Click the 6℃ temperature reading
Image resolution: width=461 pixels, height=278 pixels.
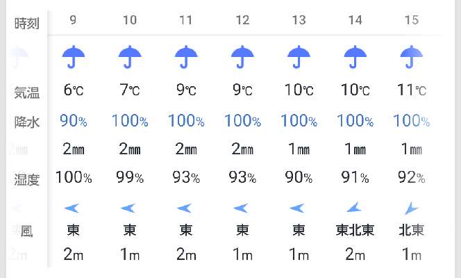coord(74,90)
